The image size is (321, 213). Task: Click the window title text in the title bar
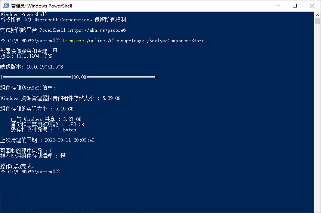(x=41, y=6)
